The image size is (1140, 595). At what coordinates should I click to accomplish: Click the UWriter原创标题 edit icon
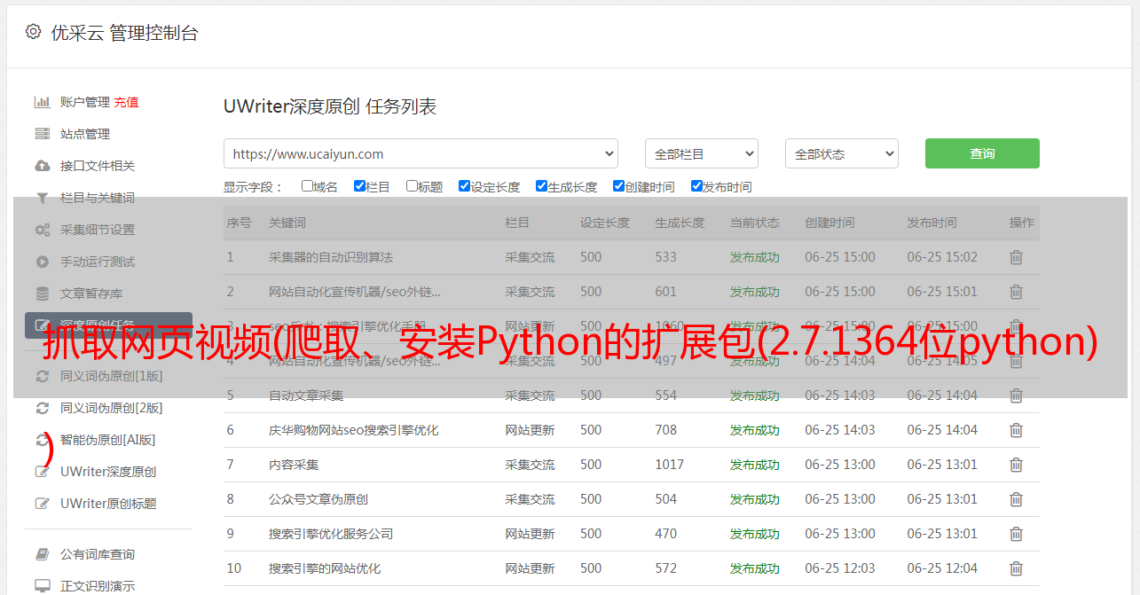click(42, 504)
